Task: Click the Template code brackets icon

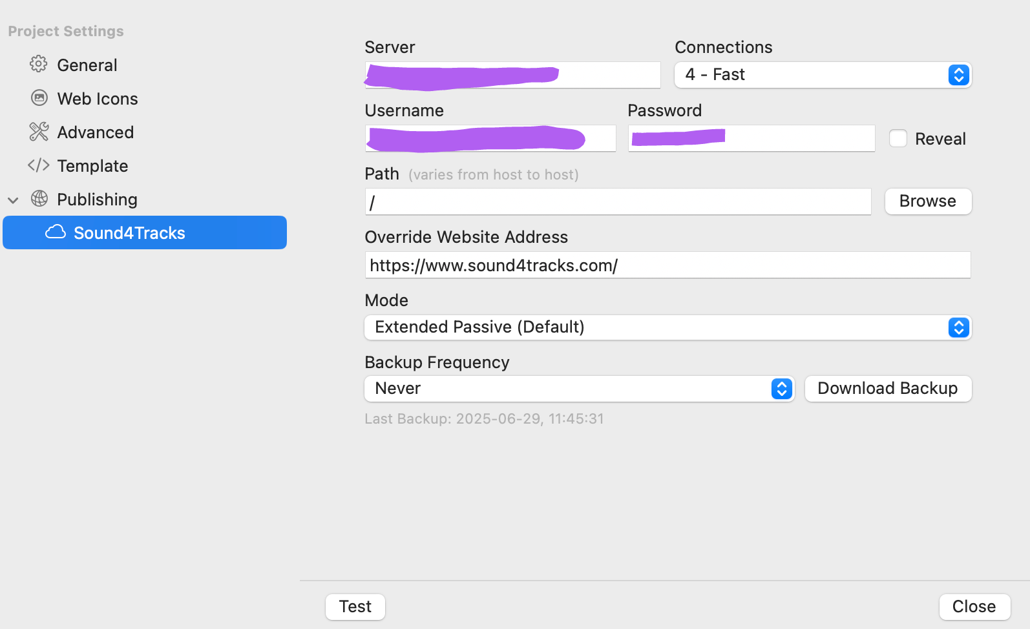Action: pyautogui.click(x=39, y=165)
